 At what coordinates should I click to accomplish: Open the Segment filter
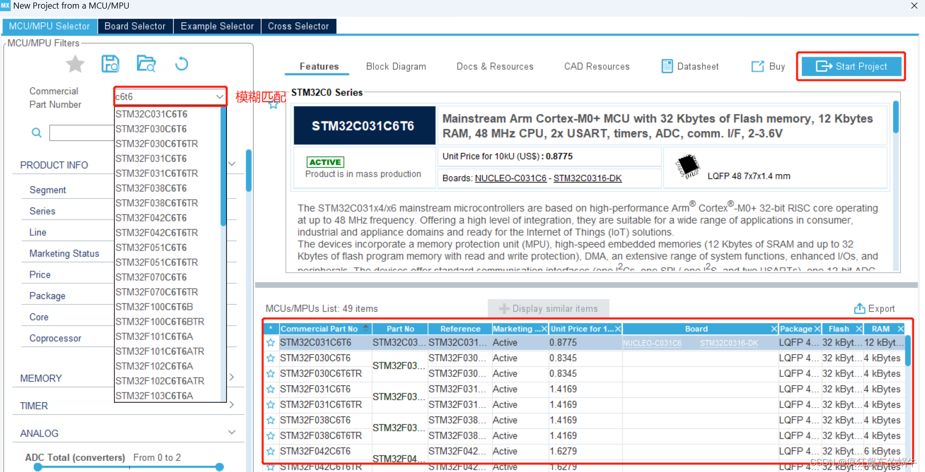48,190
